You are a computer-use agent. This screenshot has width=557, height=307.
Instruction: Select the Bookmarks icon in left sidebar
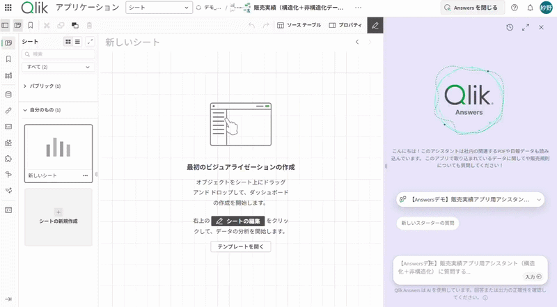pos(8,59)
